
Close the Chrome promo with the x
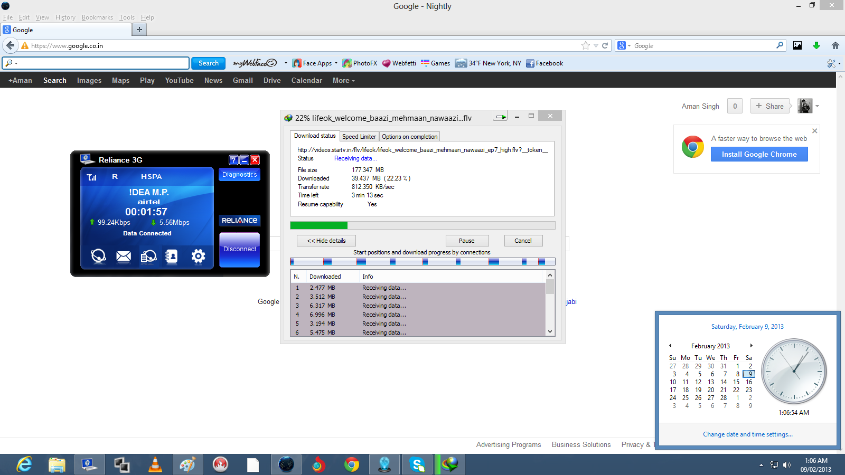[x=814, y=131]
